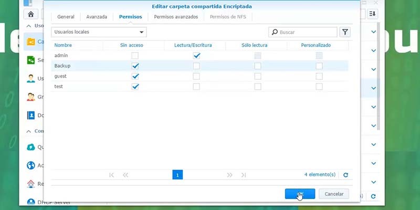Switch to the General tab
The width and height of the screenshot is (420, 210).
click(66, 17)
